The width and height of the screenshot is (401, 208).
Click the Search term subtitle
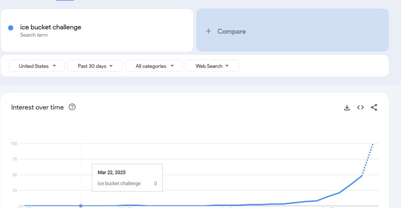34,35
